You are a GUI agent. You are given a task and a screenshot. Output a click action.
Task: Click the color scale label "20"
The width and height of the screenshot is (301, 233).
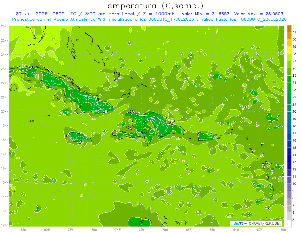294,112
